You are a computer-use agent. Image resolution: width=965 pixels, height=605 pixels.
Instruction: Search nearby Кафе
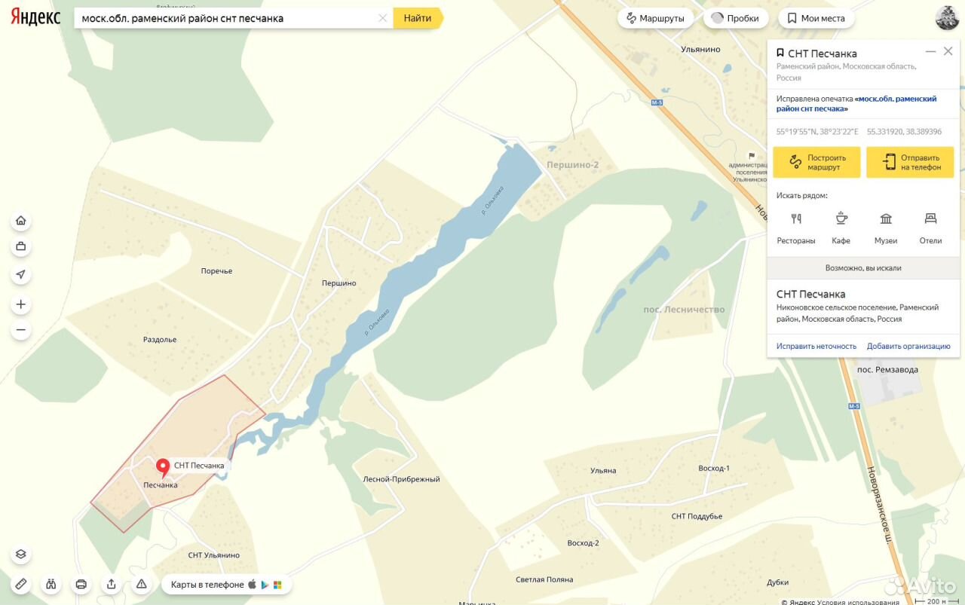841,228
